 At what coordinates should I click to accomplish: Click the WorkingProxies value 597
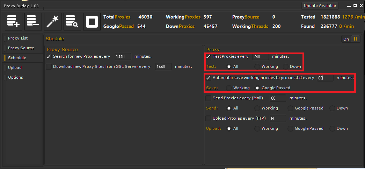click(x=207, y=17)
